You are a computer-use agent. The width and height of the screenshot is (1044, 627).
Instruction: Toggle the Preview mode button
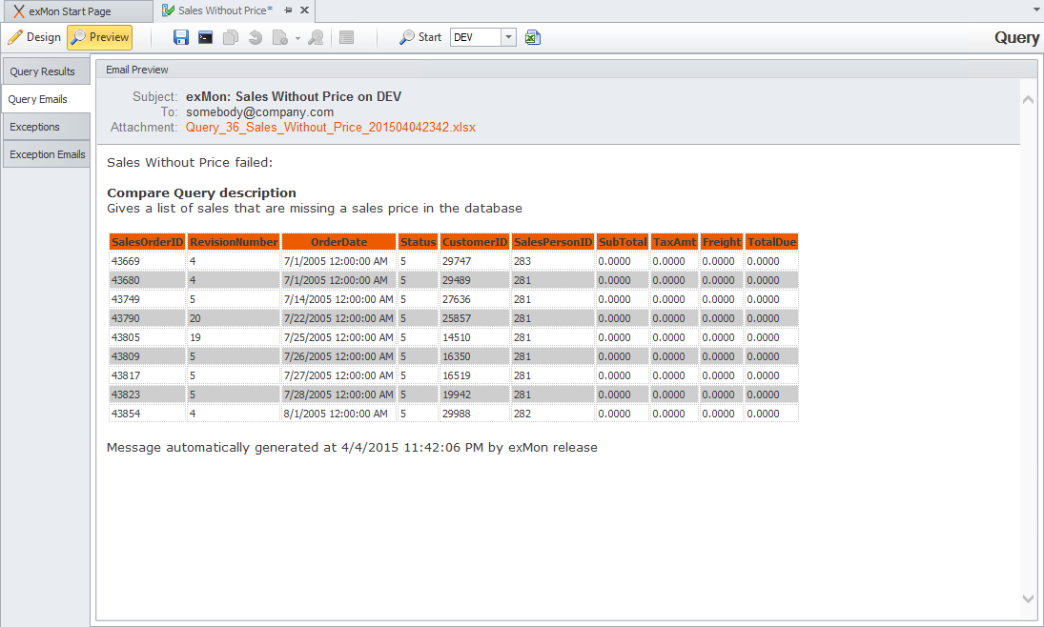click(x=100, y=37)
